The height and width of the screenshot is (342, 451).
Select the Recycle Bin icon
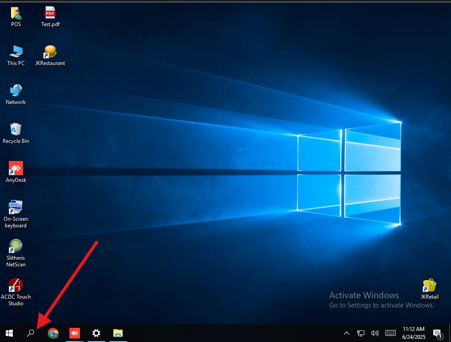tap(16, 130)
